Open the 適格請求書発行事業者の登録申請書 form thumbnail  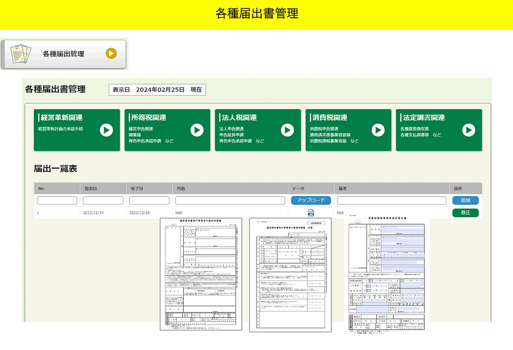201,274
